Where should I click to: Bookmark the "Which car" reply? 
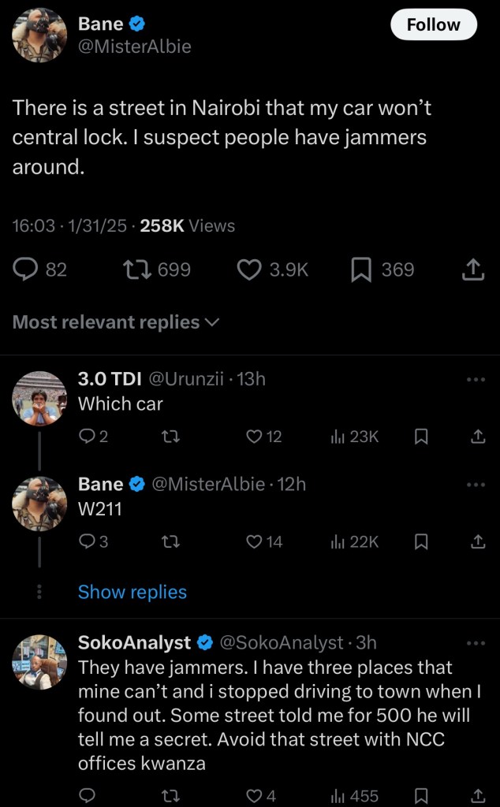(x=421, y=436)
